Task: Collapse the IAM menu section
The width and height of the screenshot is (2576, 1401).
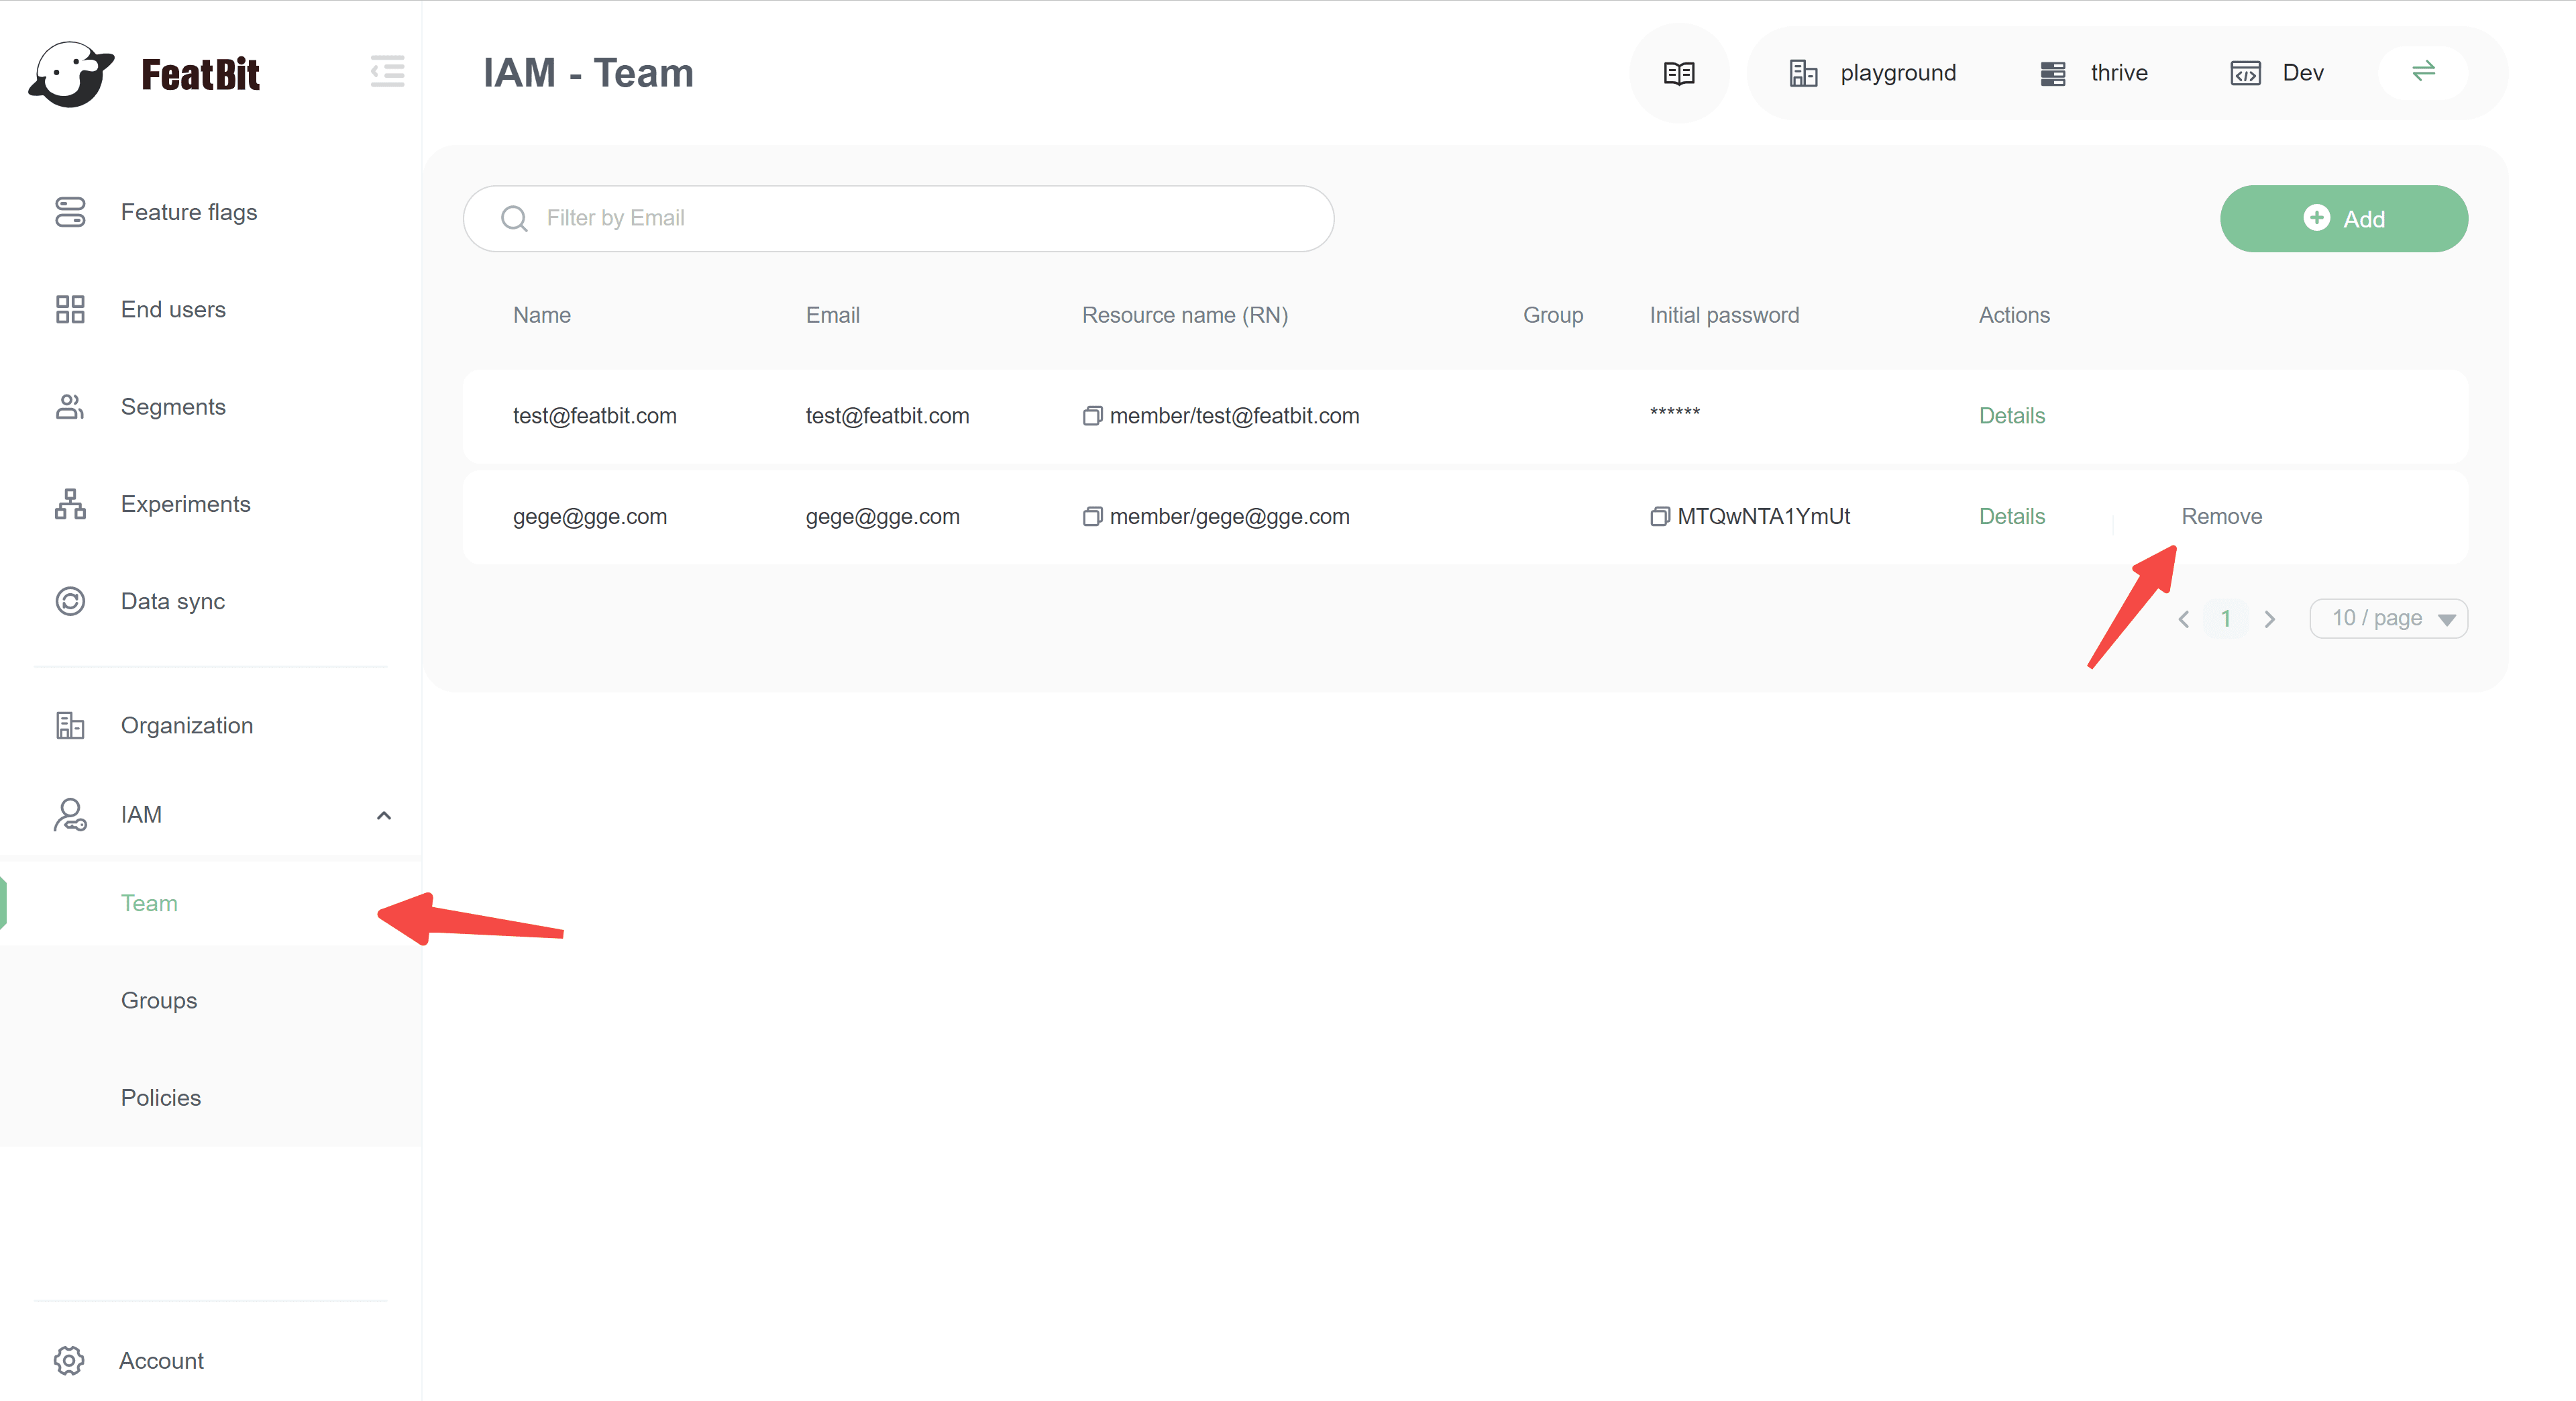Action: (x=383, y=815)
